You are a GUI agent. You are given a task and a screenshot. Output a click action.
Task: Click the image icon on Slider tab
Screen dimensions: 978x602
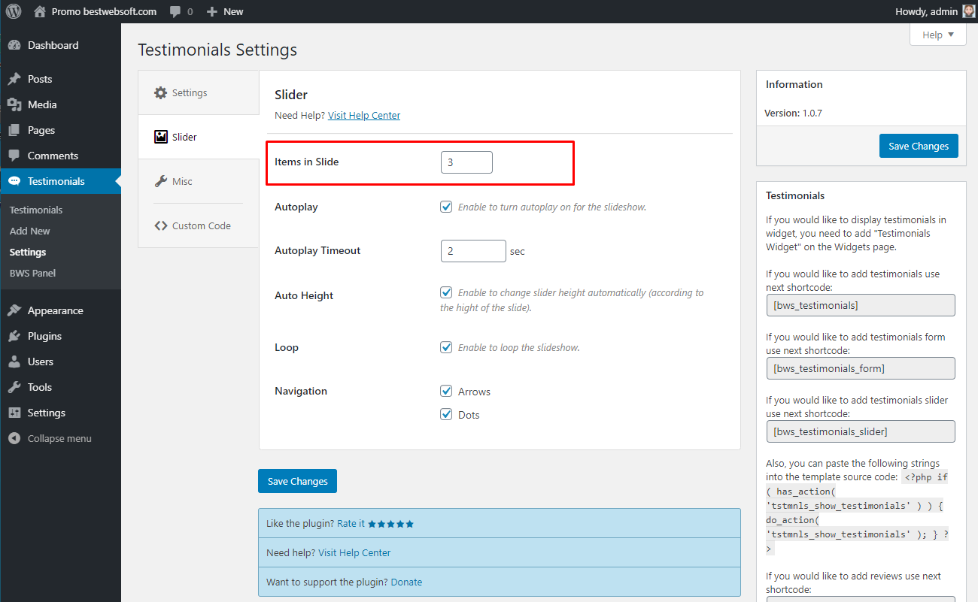click(160, 137)
